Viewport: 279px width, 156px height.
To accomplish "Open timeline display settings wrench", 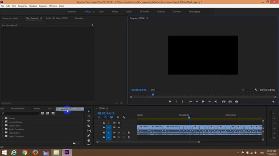I will pyautogui.click(x=124, y=117).
